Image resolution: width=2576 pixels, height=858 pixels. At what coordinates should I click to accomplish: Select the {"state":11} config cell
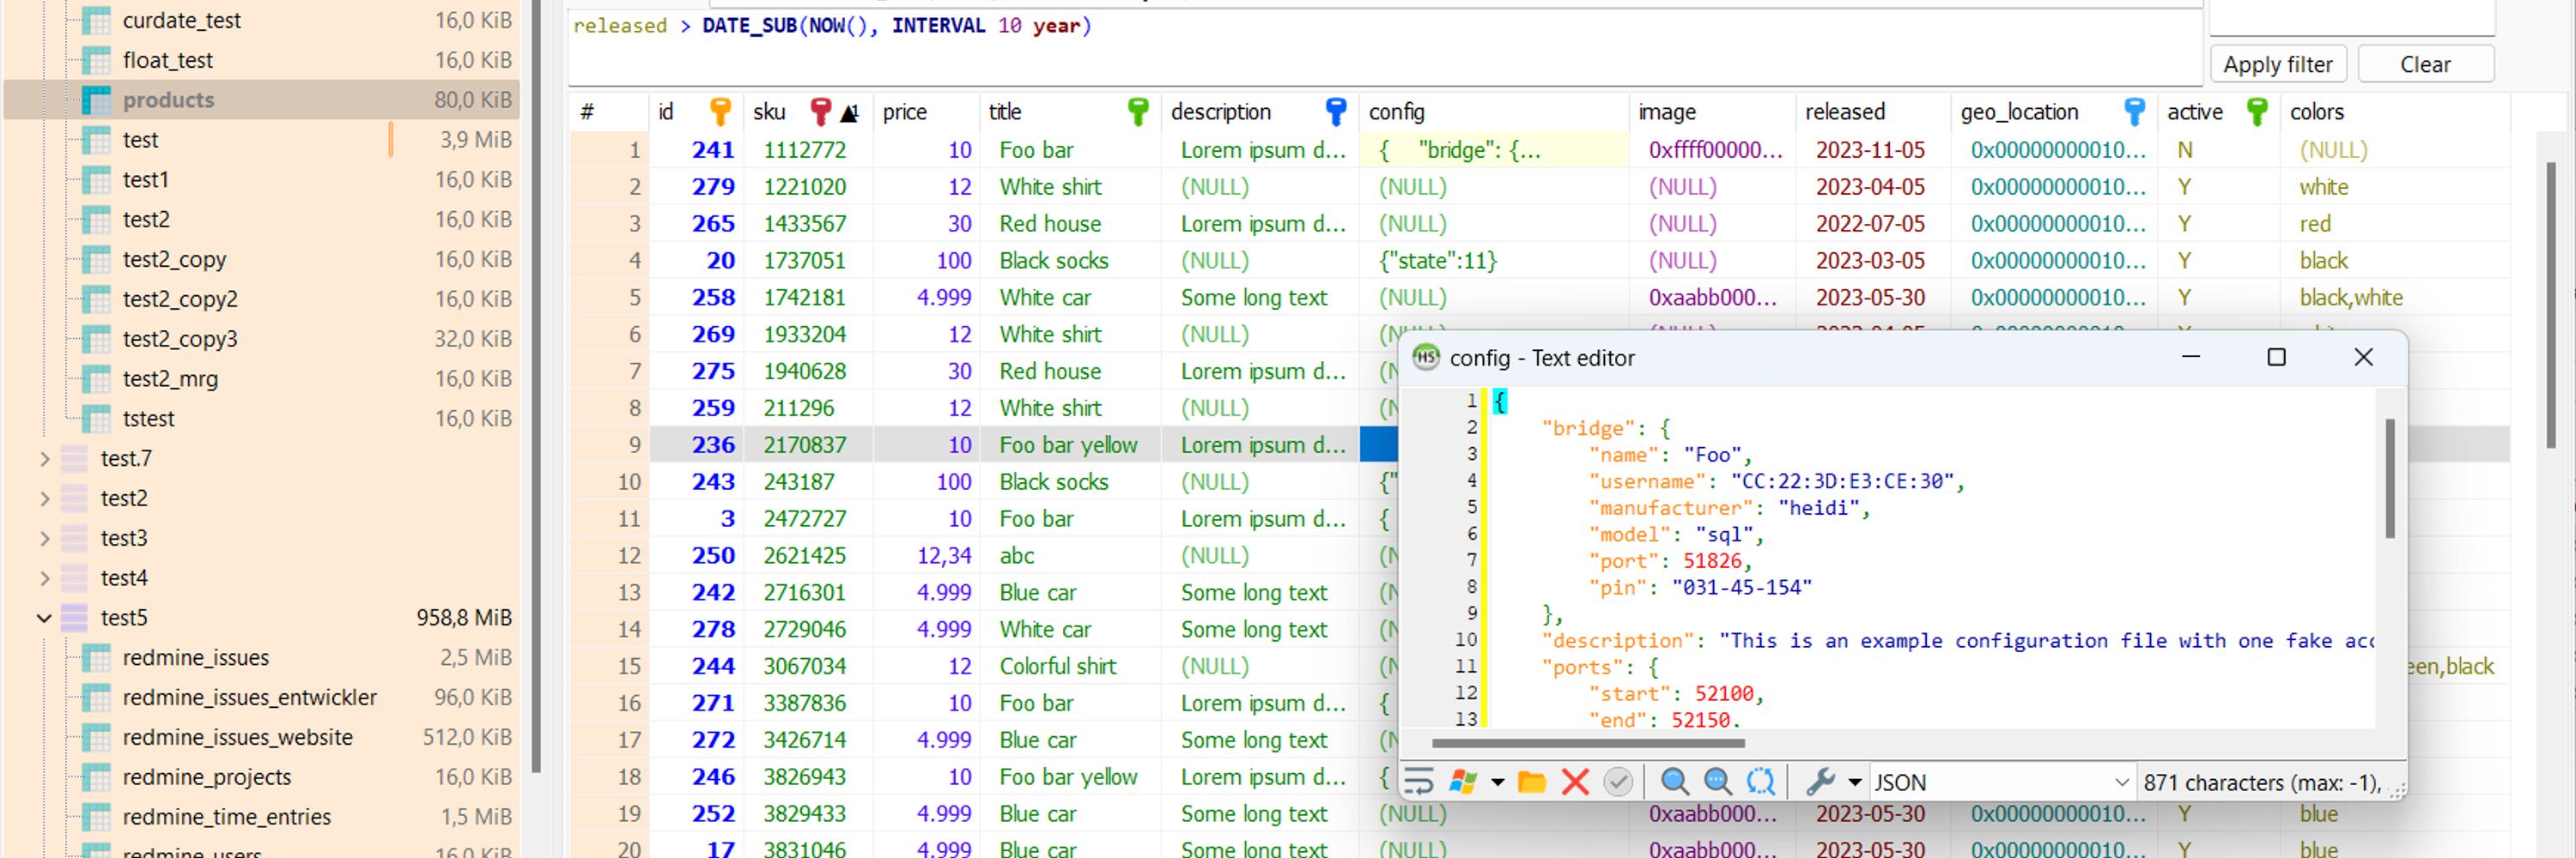tap(1494, 261)
